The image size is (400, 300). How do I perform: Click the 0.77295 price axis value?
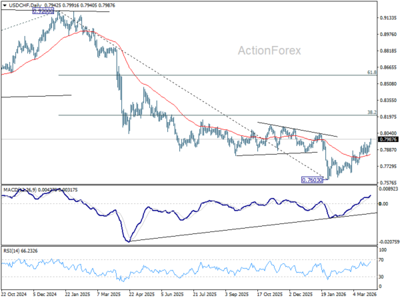[388, 166]
